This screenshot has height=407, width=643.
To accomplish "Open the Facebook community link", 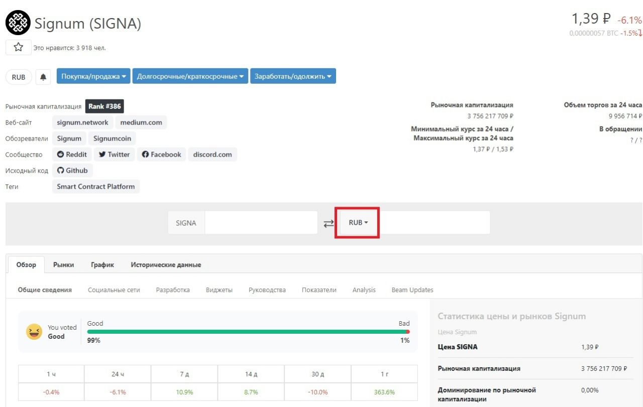I will (x=161, y=155).
